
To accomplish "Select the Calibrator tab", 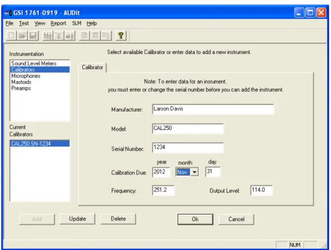I will click(92, 68).
